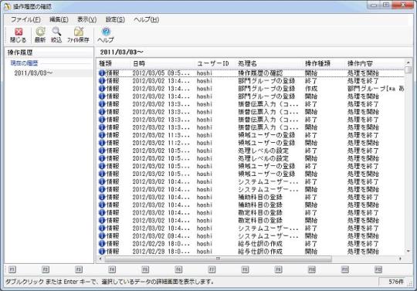
Task: Click the 576件 count in the status bar
Action: tap(395, 282)
